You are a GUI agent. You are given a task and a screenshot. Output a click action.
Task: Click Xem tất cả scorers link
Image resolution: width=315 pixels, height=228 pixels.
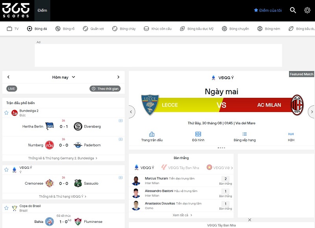click(x=182, y=215)
